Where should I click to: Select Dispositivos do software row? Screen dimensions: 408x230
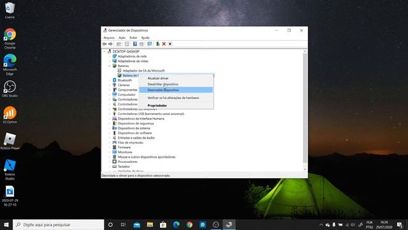point(135,133)
